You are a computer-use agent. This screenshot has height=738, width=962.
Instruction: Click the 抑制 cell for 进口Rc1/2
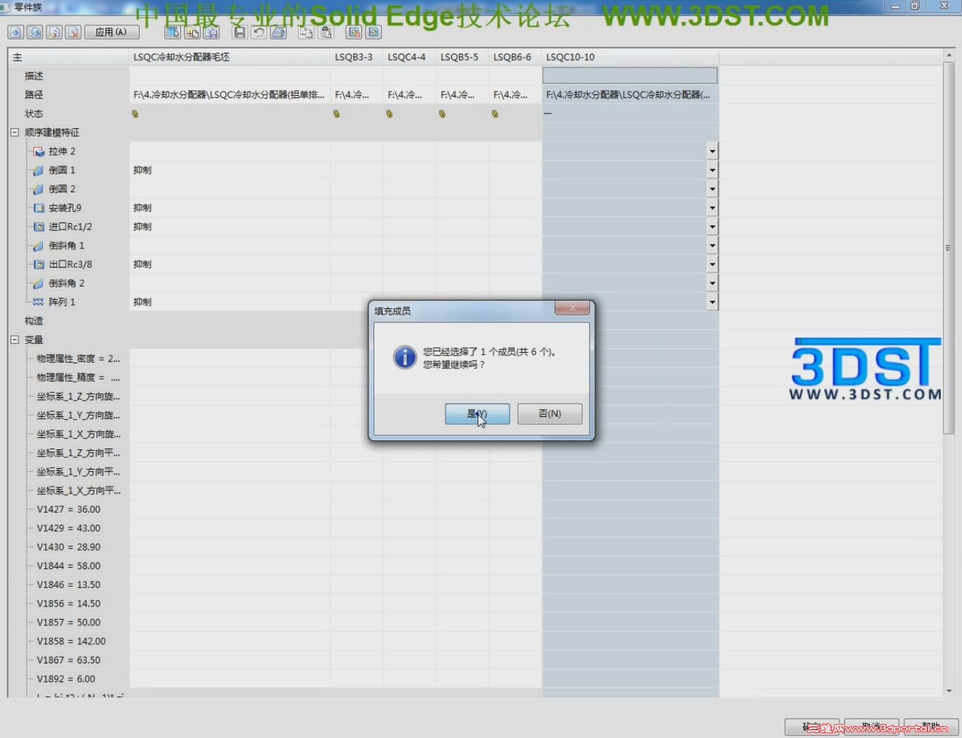click(x=230, y=227)
